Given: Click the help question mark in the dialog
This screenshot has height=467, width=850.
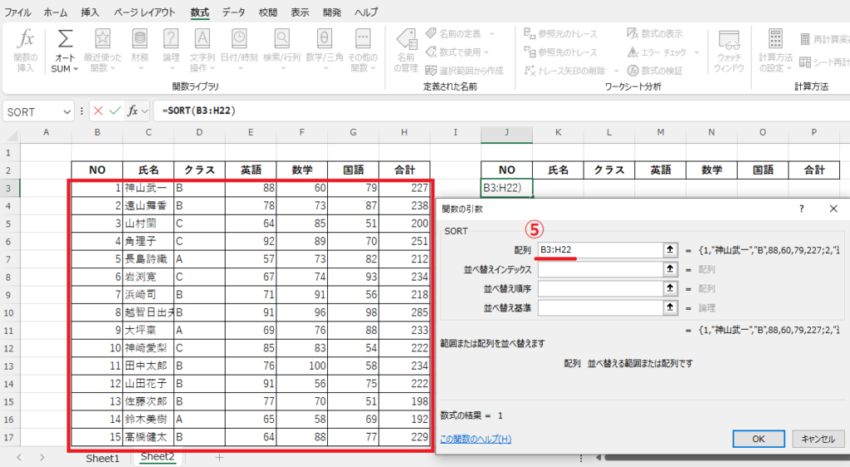Looking at the screenshot, I should tap(801, 209).
